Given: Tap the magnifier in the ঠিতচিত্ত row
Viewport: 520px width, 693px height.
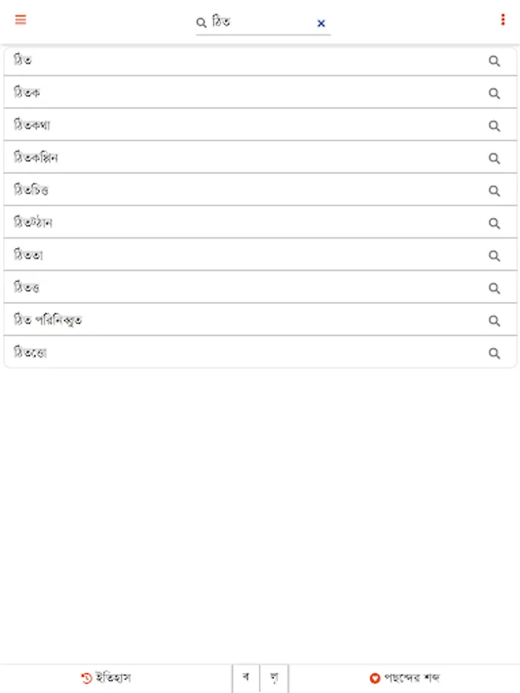Looking at the screenshot, I should pyautogui.click(x=495, y=191).
